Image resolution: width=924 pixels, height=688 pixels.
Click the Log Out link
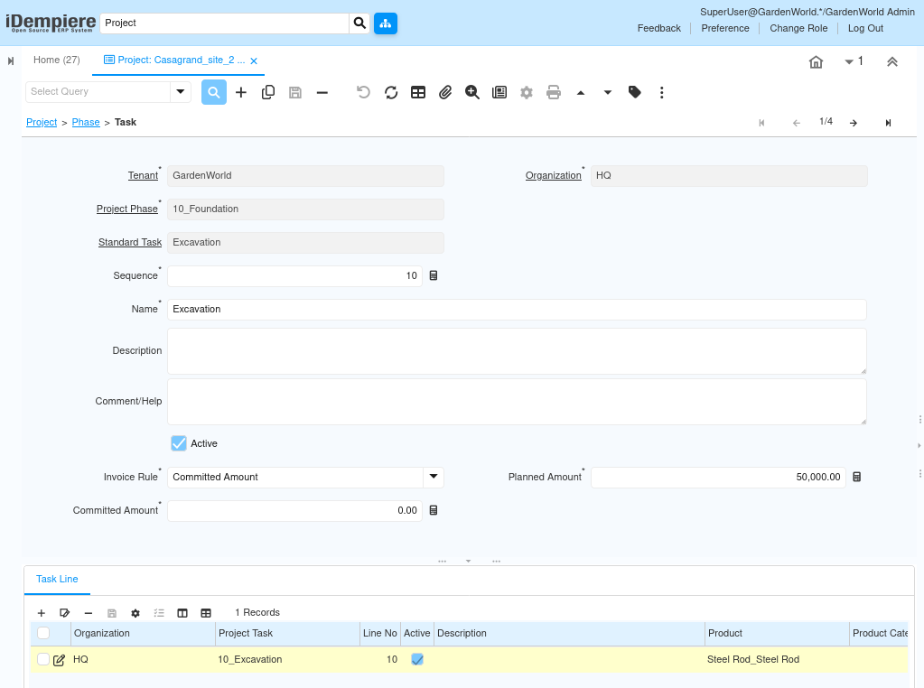865,28
